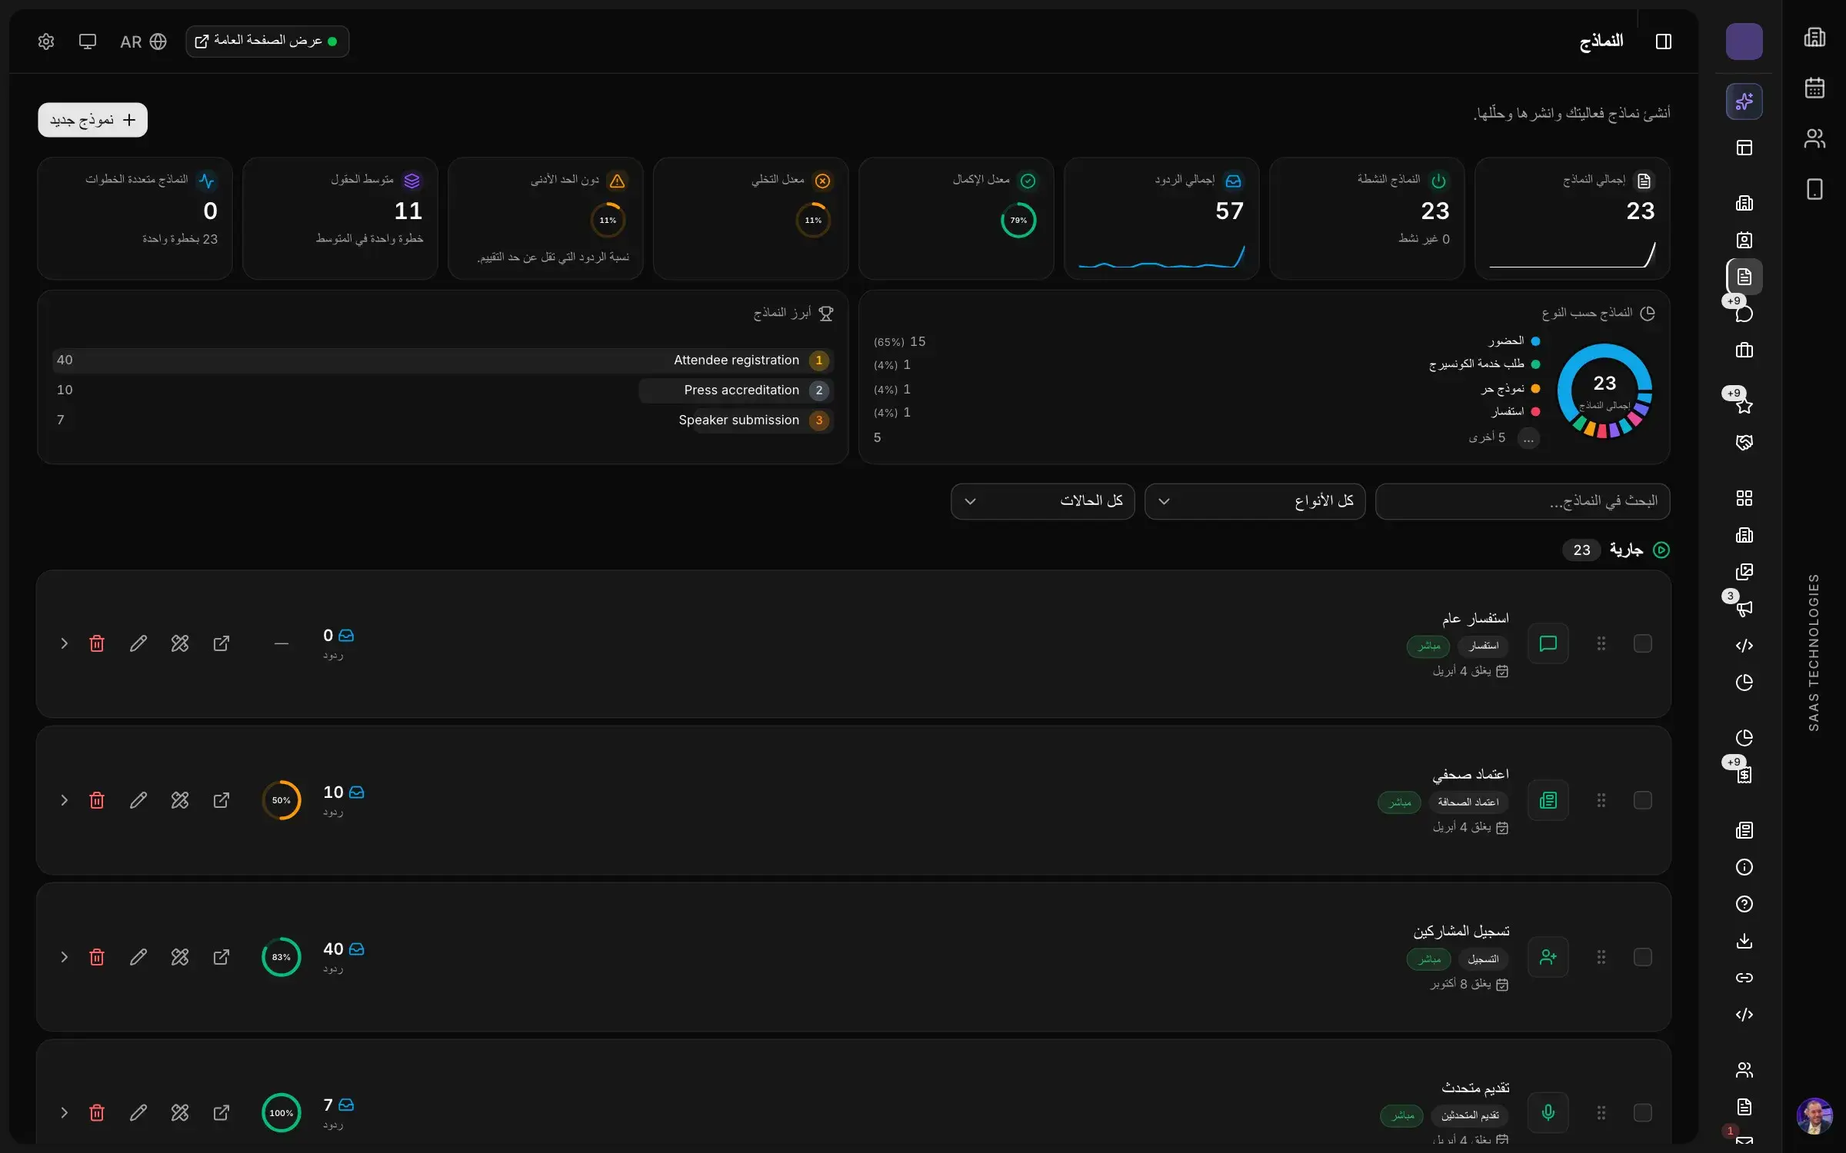Image resolution: width=1846 pixels, height=1153 pixels.
Task: Open the chat bubble sidebar item with +9
Action: [1744, 313]
